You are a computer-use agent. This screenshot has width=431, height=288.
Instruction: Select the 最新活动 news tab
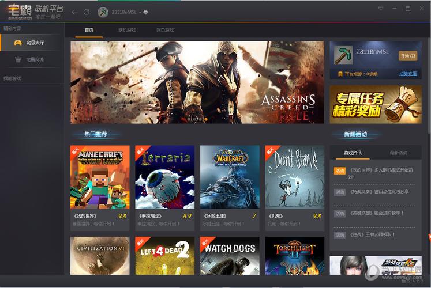(399, 153)
